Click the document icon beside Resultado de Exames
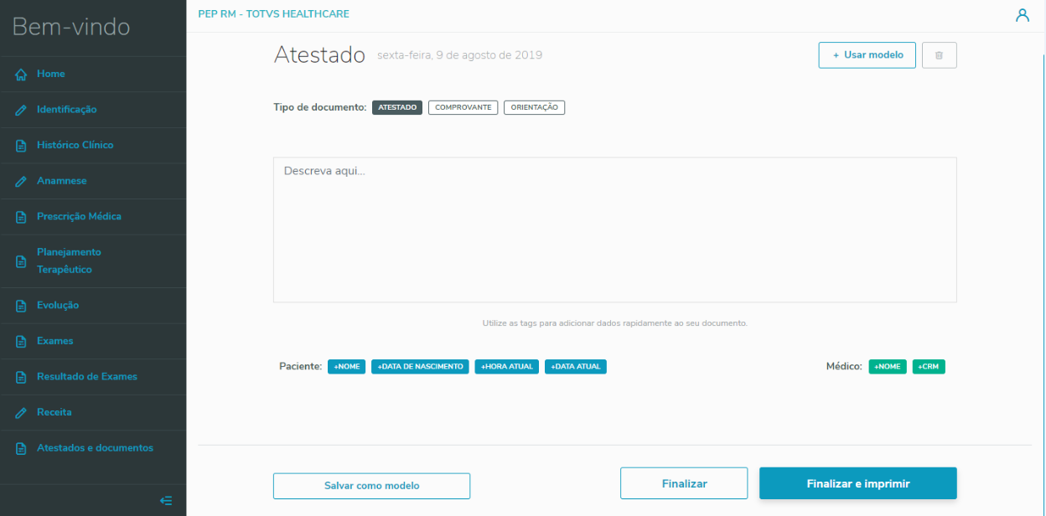Viewport: 1046px width, 516px height. pyautogui.click(x=22, y=377)
